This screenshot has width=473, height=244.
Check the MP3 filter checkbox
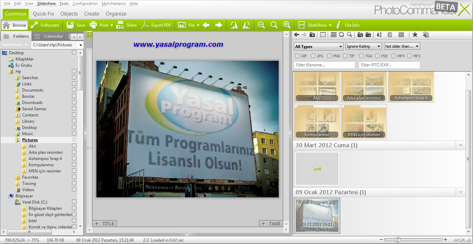409,56
